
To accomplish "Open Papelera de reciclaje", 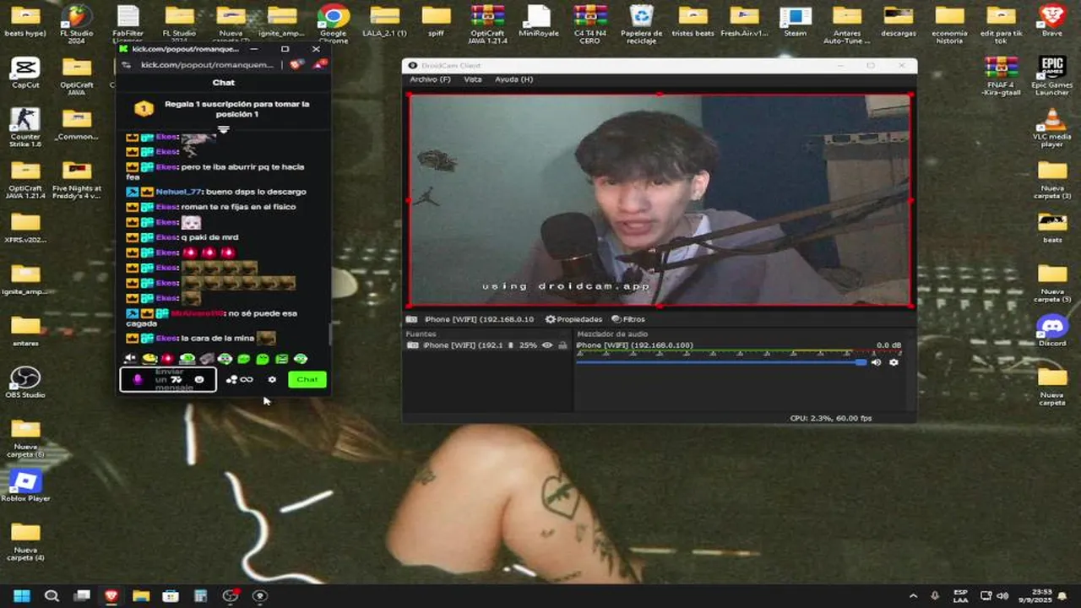I will click(642, 24).
